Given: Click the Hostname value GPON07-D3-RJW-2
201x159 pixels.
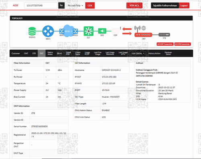Looking at the screenshot, I should (111, 70).
